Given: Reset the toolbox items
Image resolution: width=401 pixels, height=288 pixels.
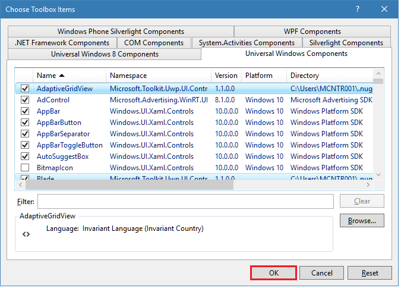Looking at the screenshot, I should [x=370, y=273].
